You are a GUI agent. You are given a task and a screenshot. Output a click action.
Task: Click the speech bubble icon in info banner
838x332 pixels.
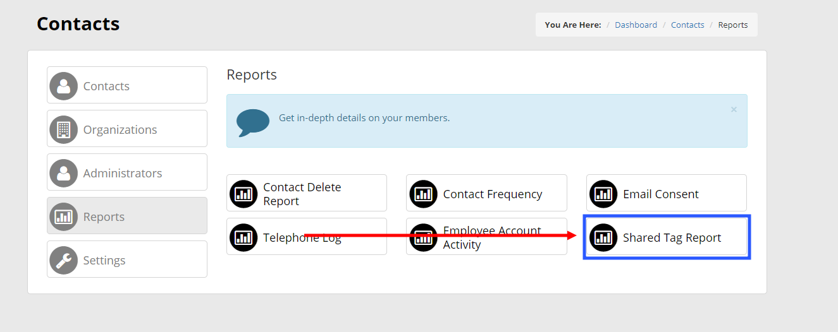pyautogui.click(x=253, y=122)
